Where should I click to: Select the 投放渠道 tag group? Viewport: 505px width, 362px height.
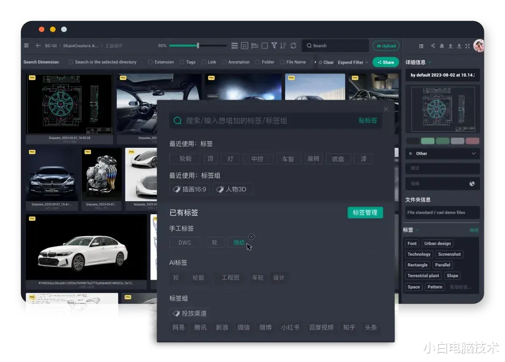[190, 313]
